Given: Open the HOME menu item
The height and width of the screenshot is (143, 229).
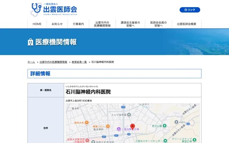Looking at the screenshot, I should [x=37, y=24].
